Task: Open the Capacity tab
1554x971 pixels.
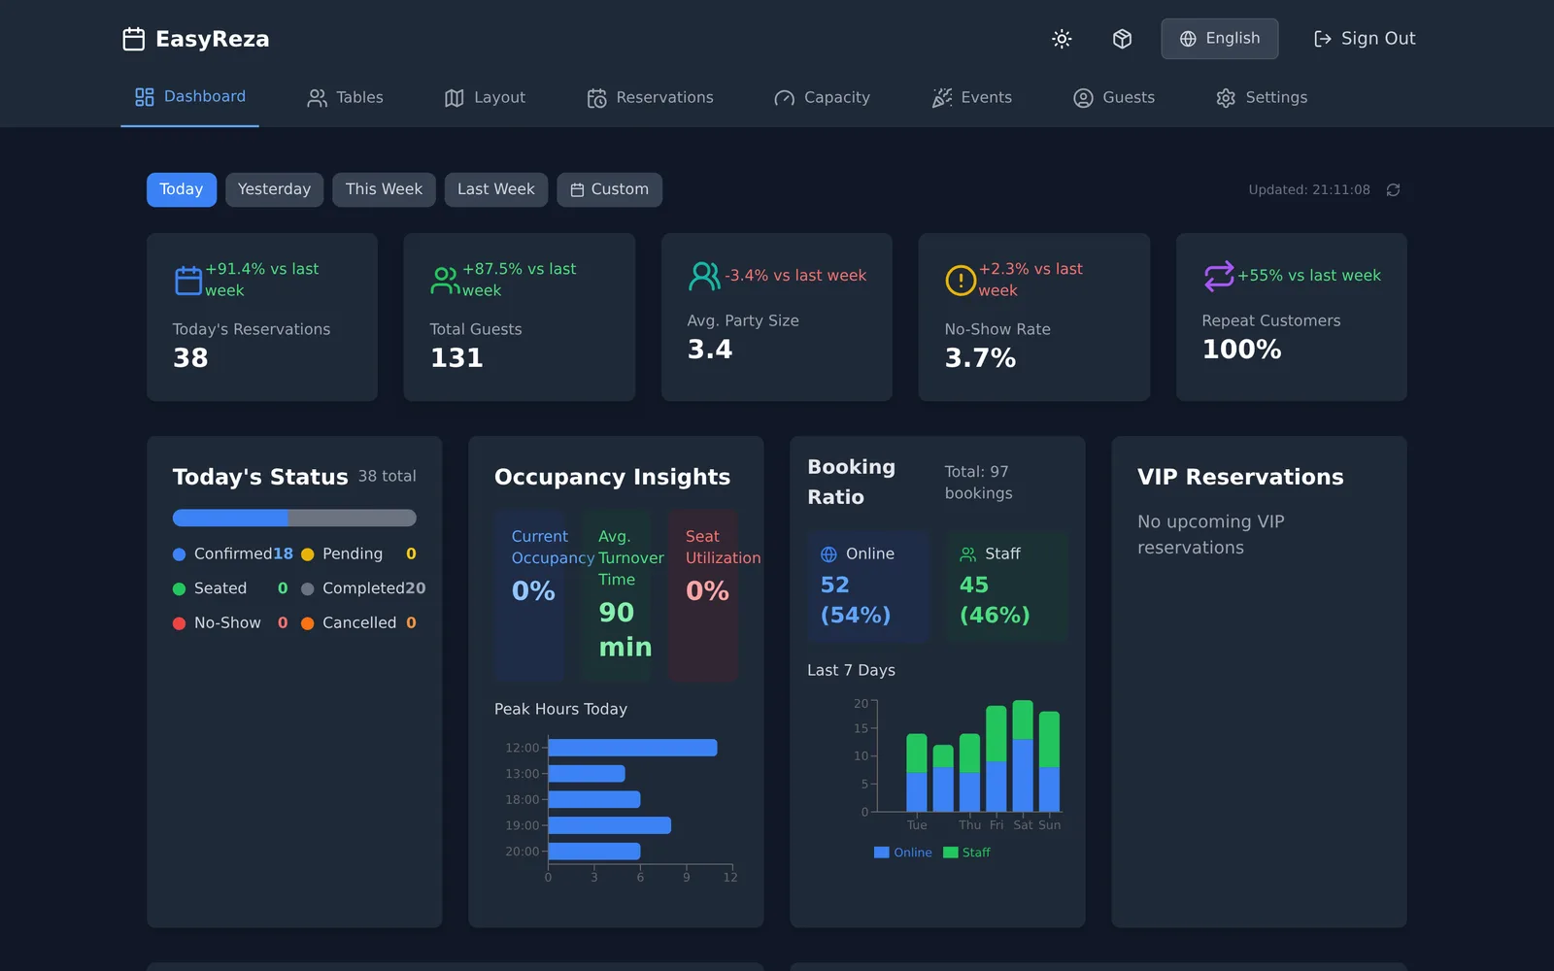Action: point(822,97)
